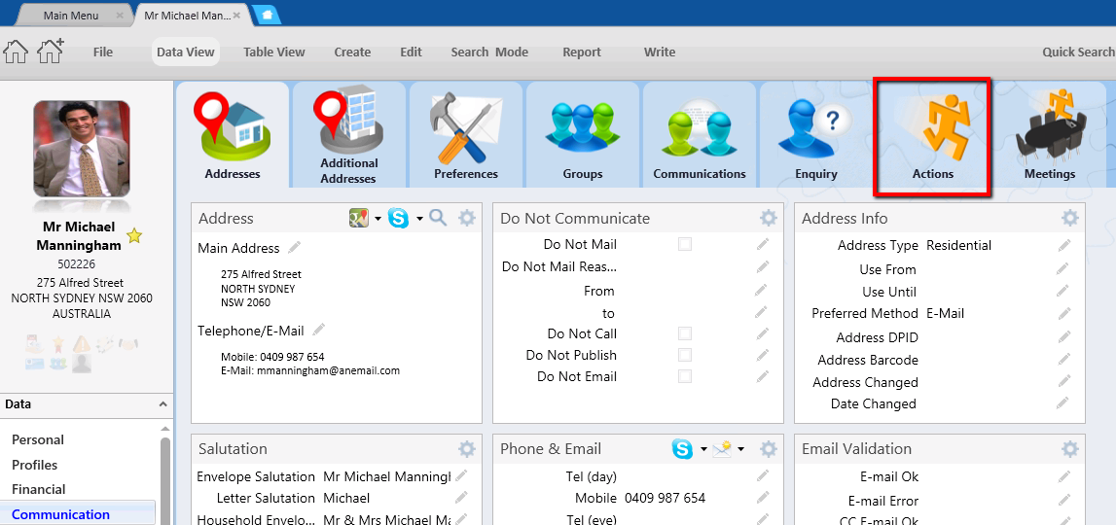Check the Do Not Email checkbox
Viewport: 1116px width, 525px height.
pos(685,376)
